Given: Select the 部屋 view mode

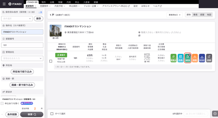Looking at the screenshot, I should (202, 15).
